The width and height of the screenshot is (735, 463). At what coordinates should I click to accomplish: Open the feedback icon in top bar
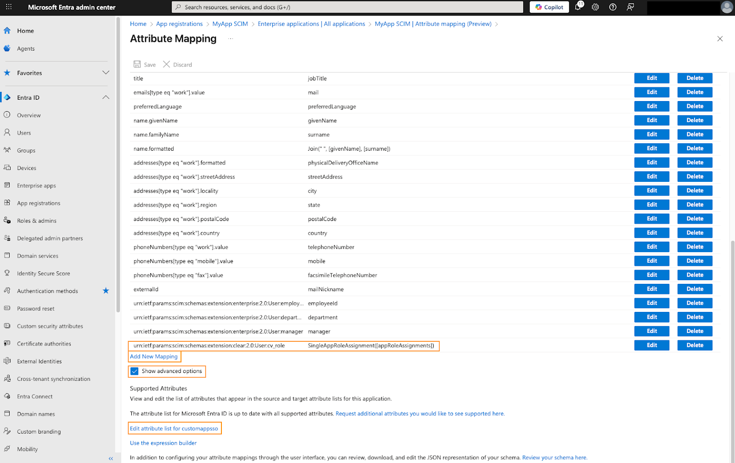(630, 7)
